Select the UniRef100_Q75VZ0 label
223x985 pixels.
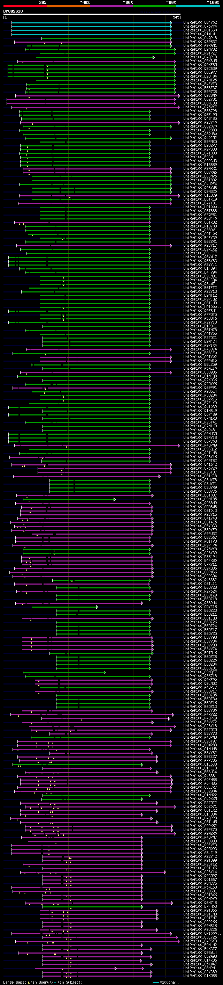(200, 469)
